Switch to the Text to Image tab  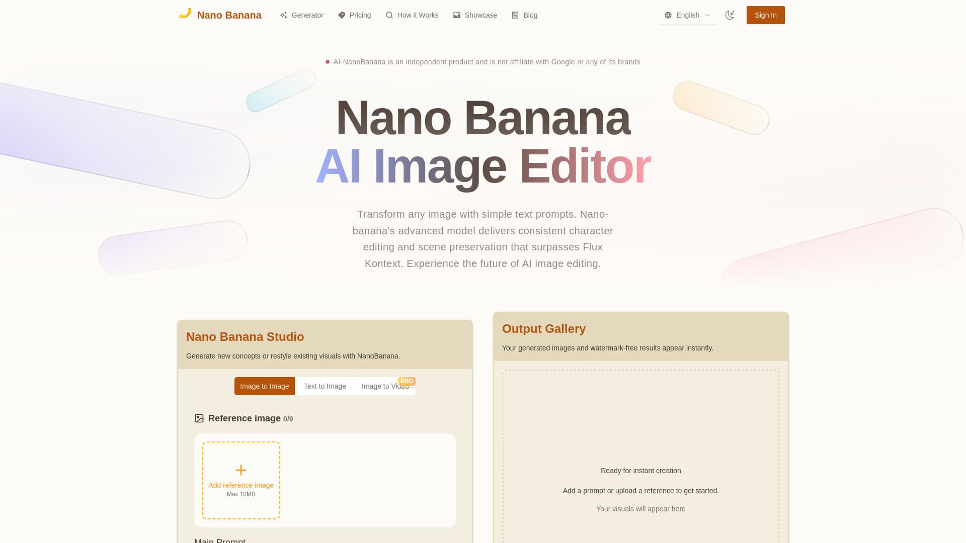[x=325, y=386]
